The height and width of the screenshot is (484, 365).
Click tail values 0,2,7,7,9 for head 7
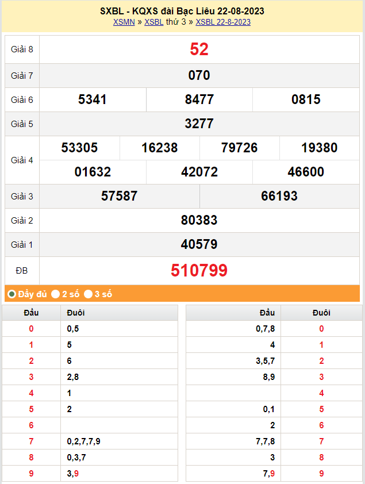[x=83, y=441]
